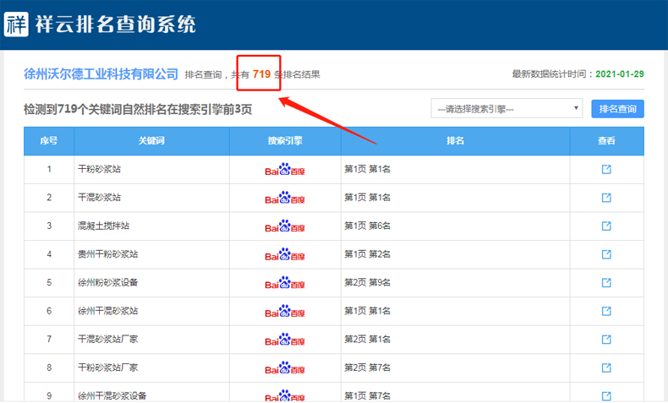Click Baidu logo in row 2

pos(285,198)
